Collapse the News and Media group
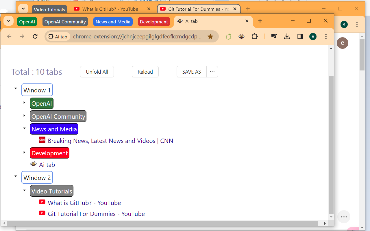This screenshot has width=370, height=231. (25, 128)
